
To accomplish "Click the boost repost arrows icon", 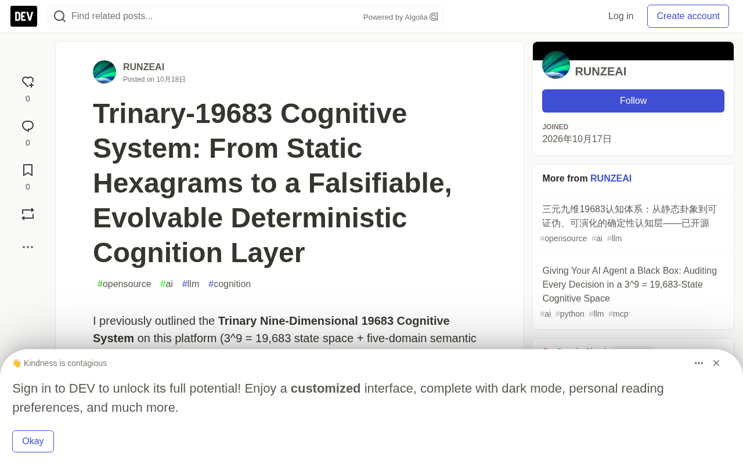I will tap(28, 214).
